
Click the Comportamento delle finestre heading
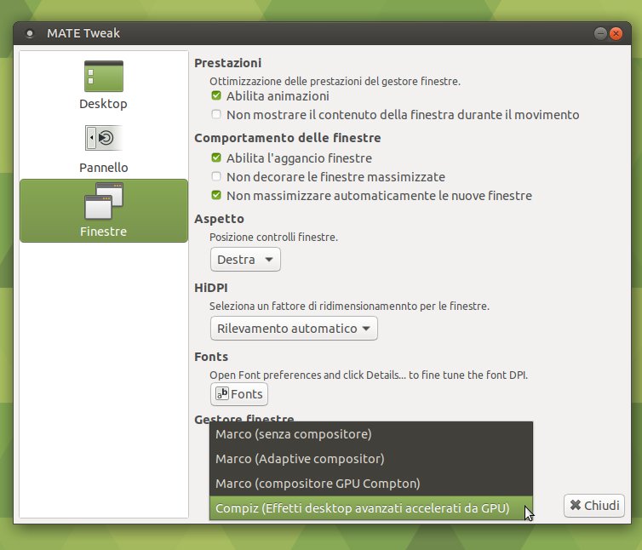click(288, 138)
